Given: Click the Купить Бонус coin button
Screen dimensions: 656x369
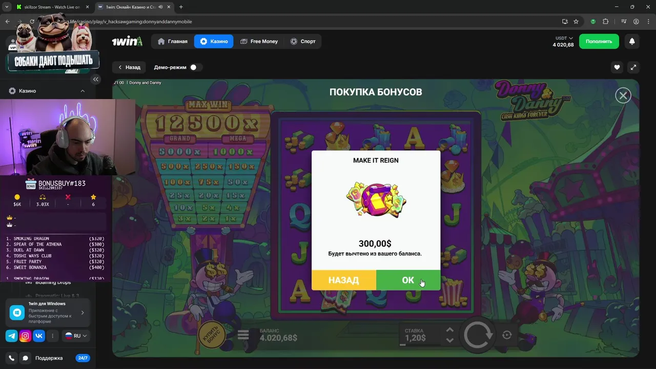Looking at the screenshot, I should pos(212,334).
